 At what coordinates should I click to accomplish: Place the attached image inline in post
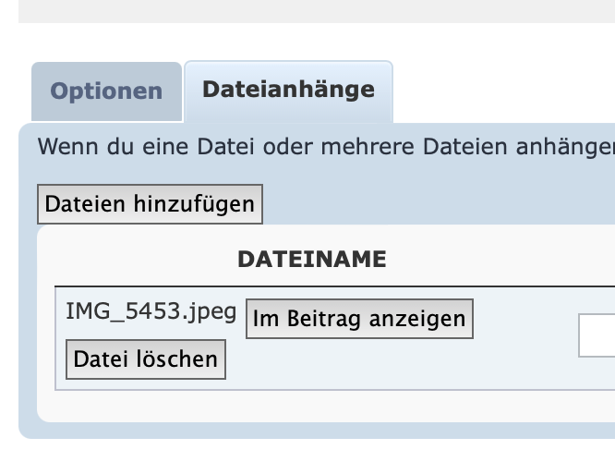tap(359, 319)
